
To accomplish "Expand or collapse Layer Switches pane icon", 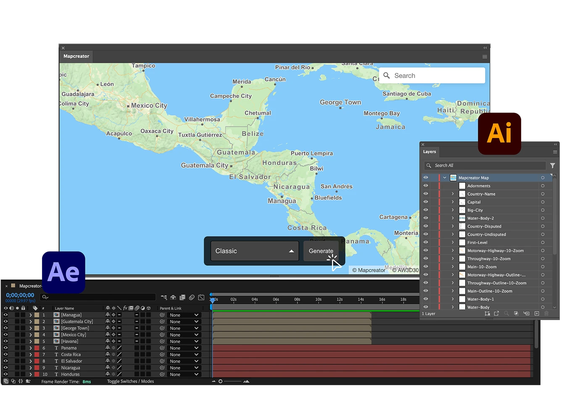I will point(6,381).
